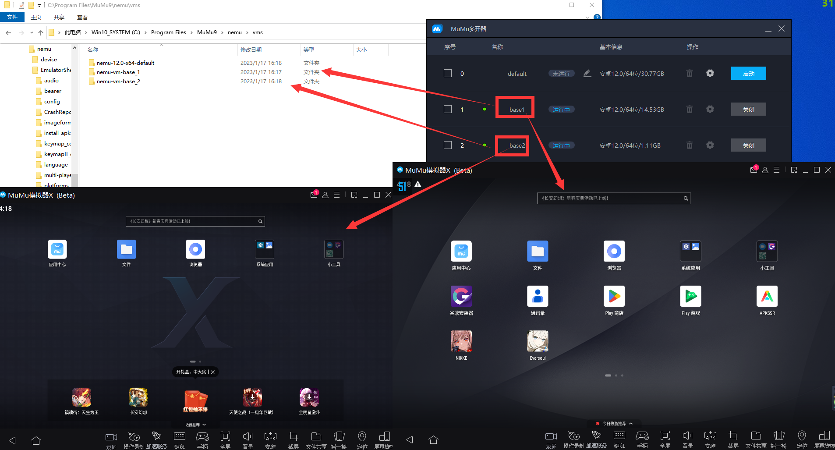The image size is (835, 450).
Task: Click 全屏 fullscreen icon in right emulator toolbar
Action: 665,436
